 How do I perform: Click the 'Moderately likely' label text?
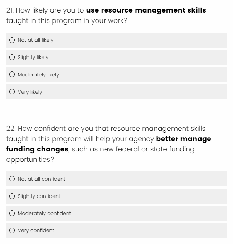click(38, 75)
